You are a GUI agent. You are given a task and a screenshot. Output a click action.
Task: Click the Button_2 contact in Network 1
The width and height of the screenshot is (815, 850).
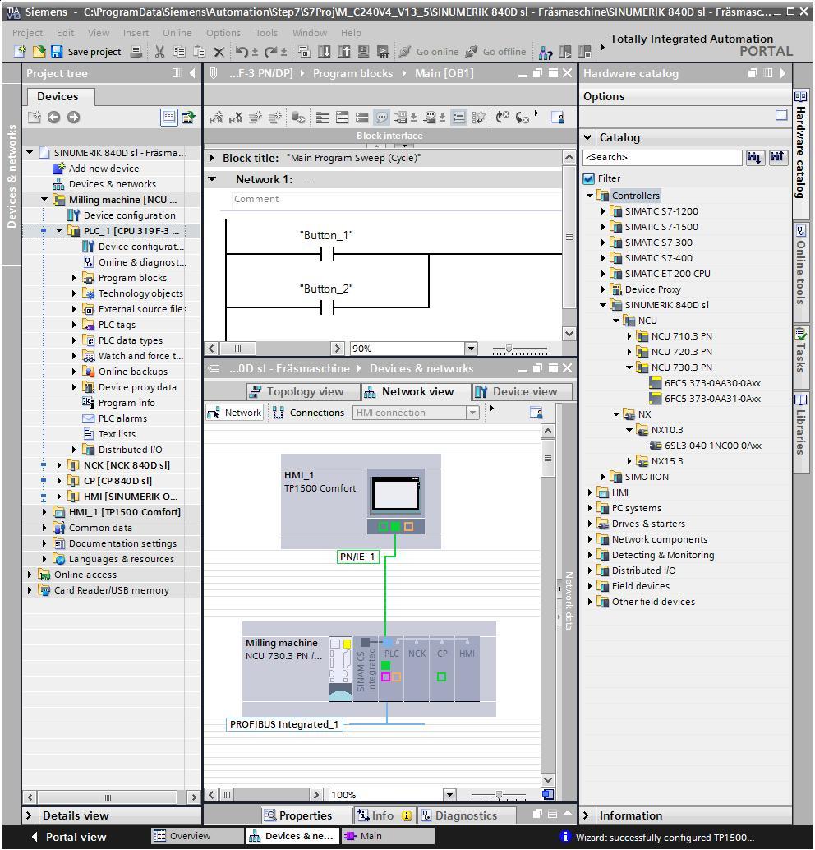click(x=327, y=307)
